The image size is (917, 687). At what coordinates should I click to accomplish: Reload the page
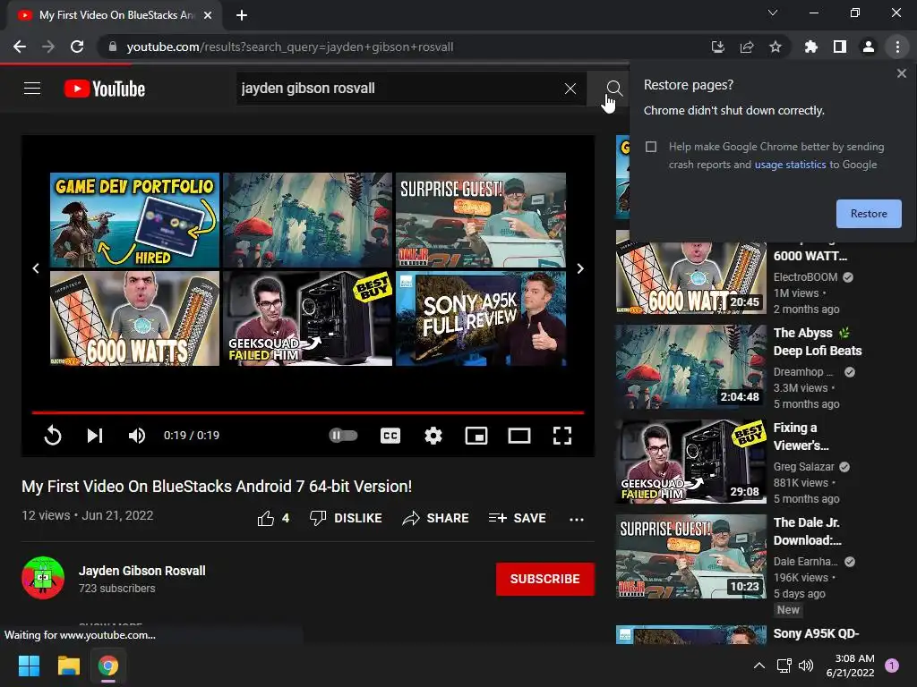point(77,47)
